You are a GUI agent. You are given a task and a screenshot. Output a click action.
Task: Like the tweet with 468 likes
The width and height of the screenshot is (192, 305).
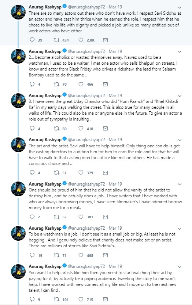click(81, 255)
